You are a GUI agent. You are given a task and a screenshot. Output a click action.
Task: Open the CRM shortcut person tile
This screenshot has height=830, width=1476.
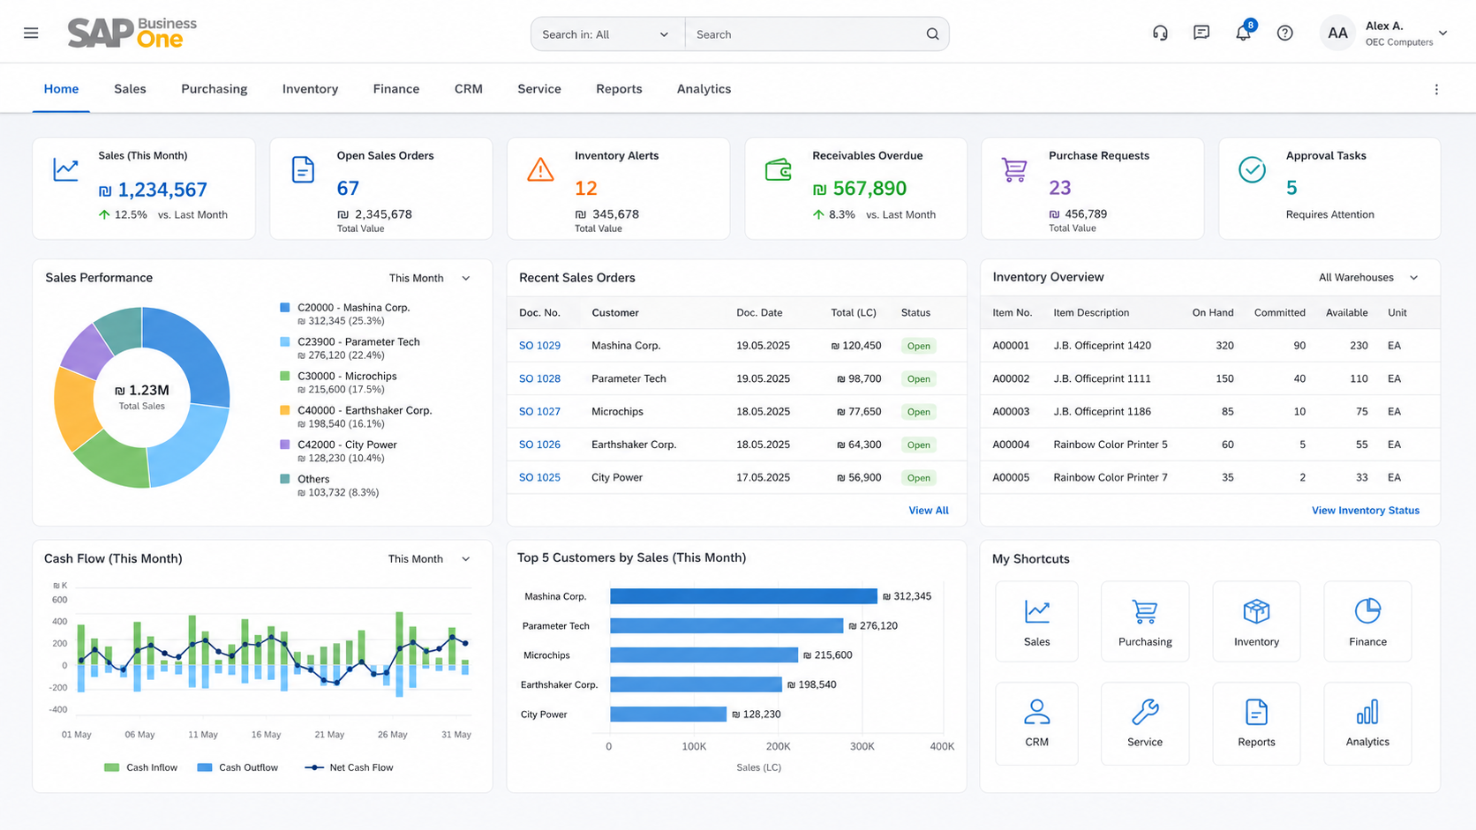(1036, 723)
